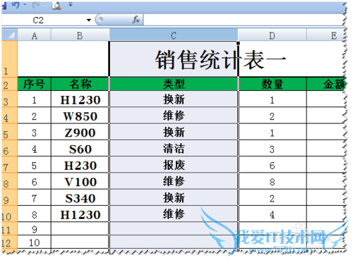Click the green header cell 金额
The image size is (353, 260).
326,84
